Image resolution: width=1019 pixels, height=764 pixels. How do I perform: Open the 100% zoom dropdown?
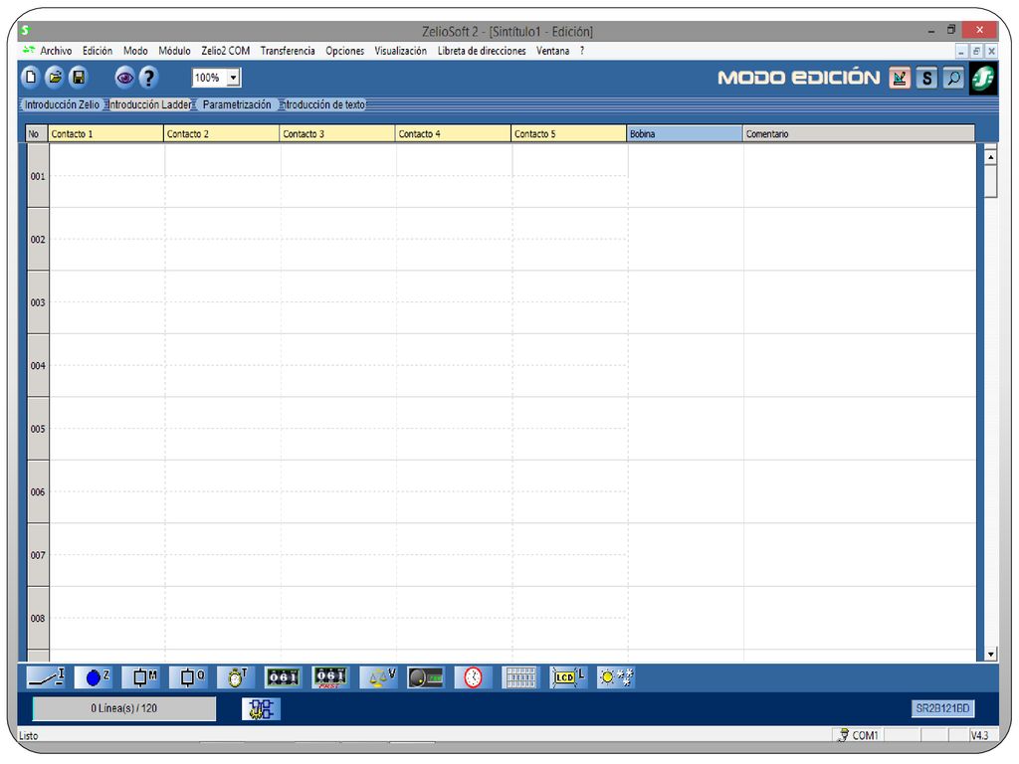(233, 78)
